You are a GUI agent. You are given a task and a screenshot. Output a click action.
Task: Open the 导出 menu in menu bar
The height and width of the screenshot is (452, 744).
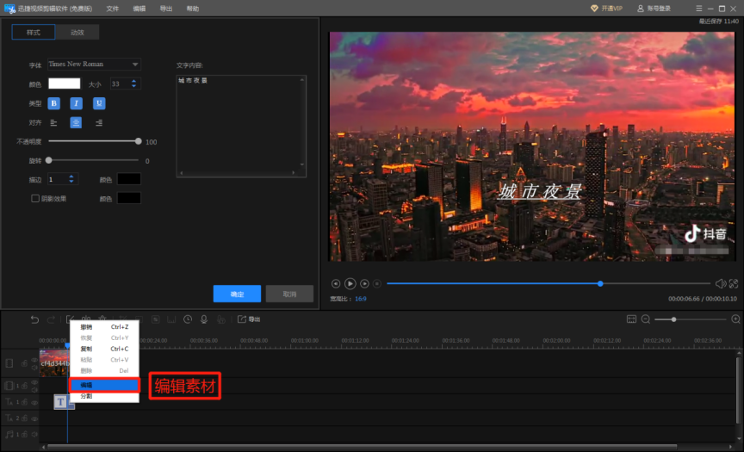click(x=165, y=9)
